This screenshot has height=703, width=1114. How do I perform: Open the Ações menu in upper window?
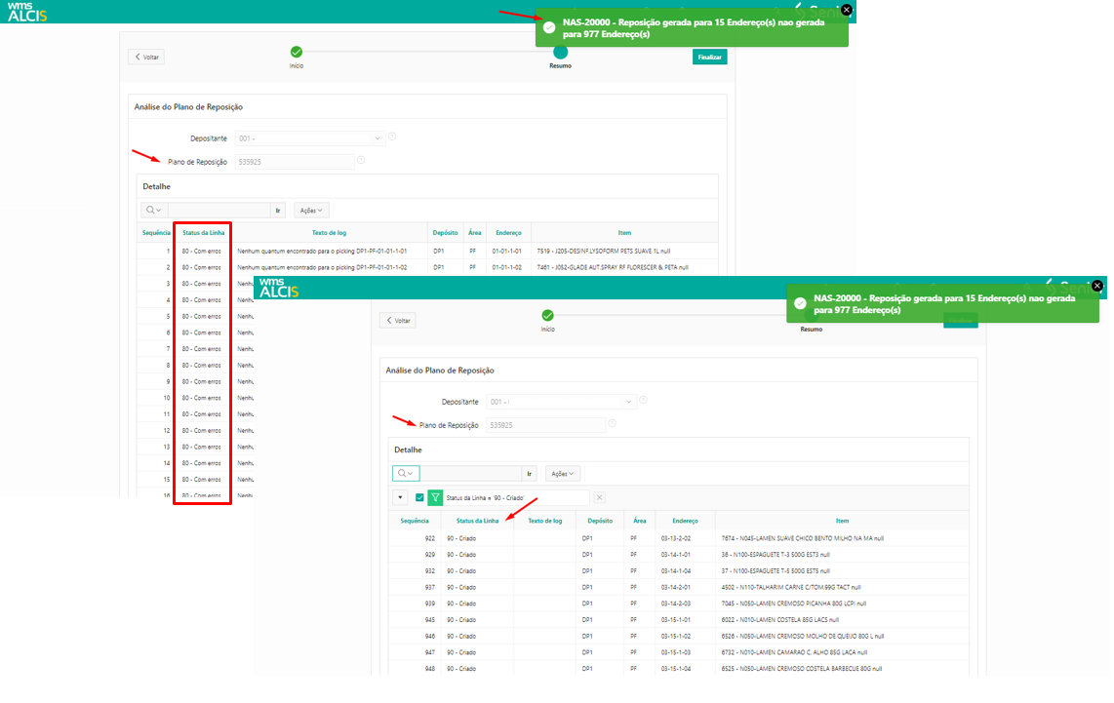(x=311, y=211)
